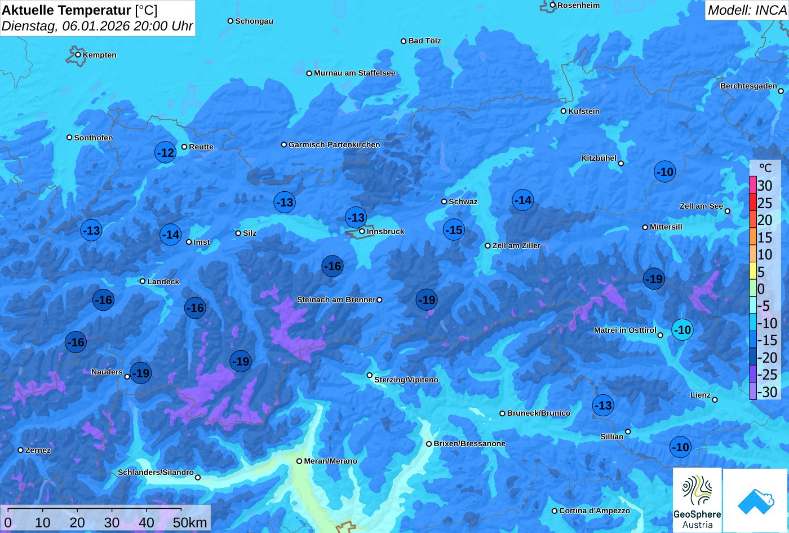The width and height of the screenshot is (789, 533).
Task: Click the "Mittersill" label
Action: click(666, 227)
